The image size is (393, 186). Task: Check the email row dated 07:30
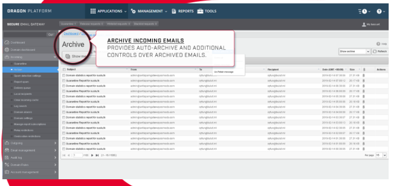coord(64,75)
